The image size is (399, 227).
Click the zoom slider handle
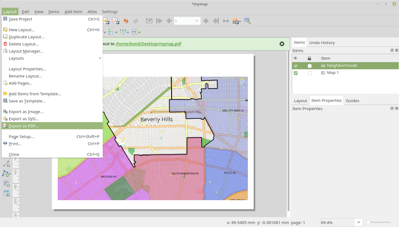pos(368,222)
